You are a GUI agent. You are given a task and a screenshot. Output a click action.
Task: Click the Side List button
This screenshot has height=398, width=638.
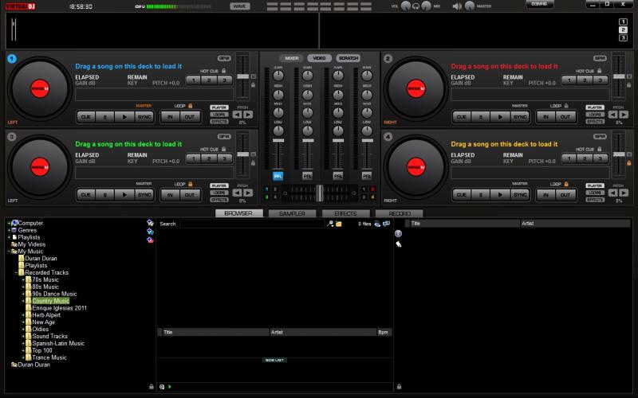(274, 361)
